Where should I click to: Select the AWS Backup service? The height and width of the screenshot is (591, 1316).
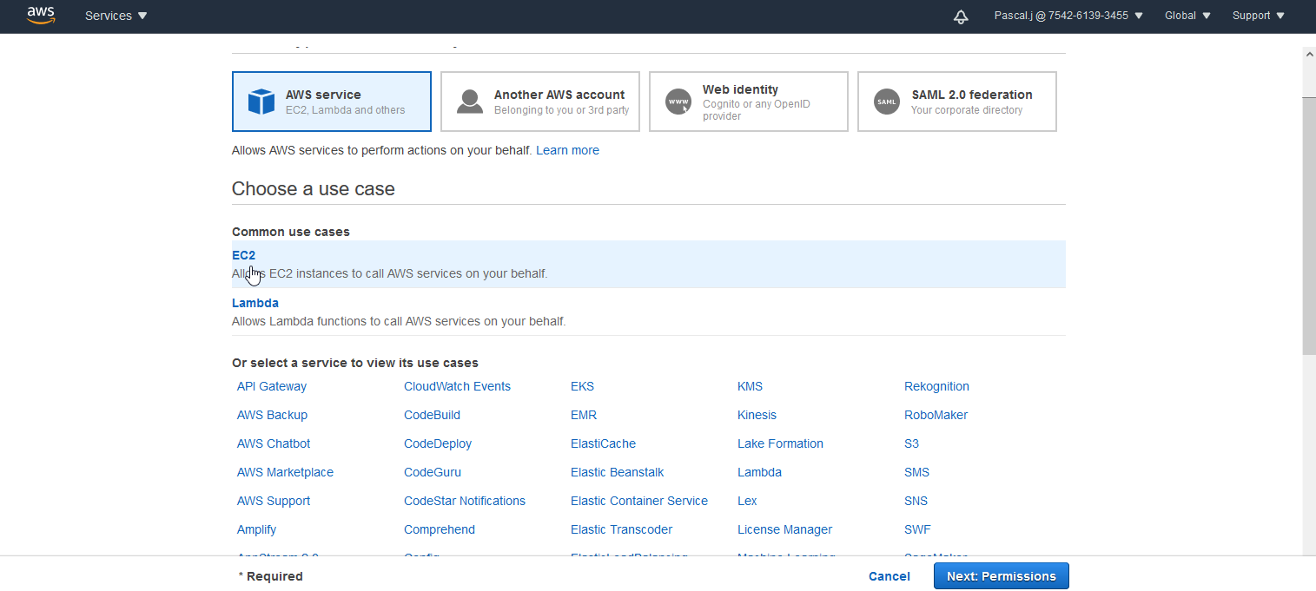[272, 415]
